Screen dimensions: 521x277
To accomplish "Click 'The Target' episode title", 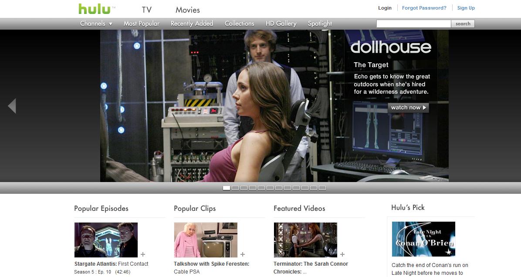I will (x=371, y=65).
